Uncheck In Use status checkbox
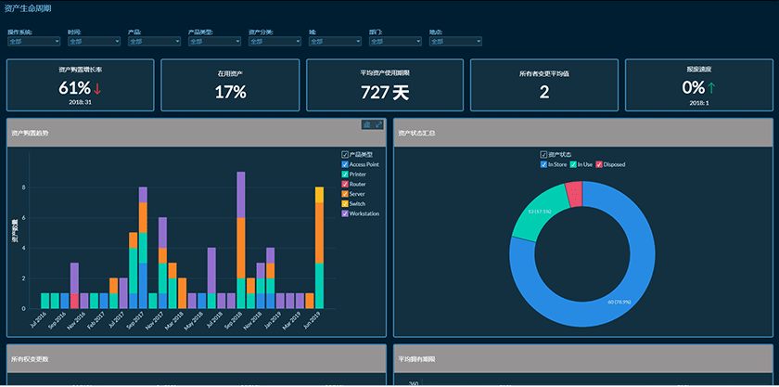 click(x=573, y=164)
